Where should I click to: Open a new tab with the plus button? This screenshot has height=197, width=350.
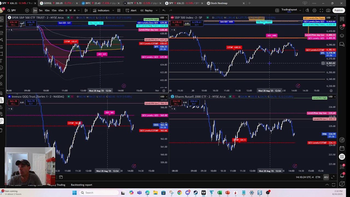pos(249,3)
